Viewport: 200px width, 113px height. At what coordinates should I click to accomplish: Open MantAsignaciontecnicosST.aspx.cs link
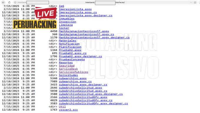click(86, 34)
